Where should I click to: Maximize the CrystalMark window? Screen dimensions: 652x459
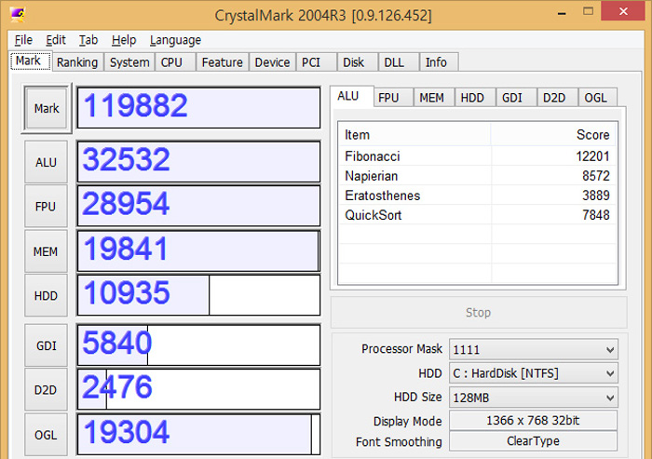pos(588,11)
